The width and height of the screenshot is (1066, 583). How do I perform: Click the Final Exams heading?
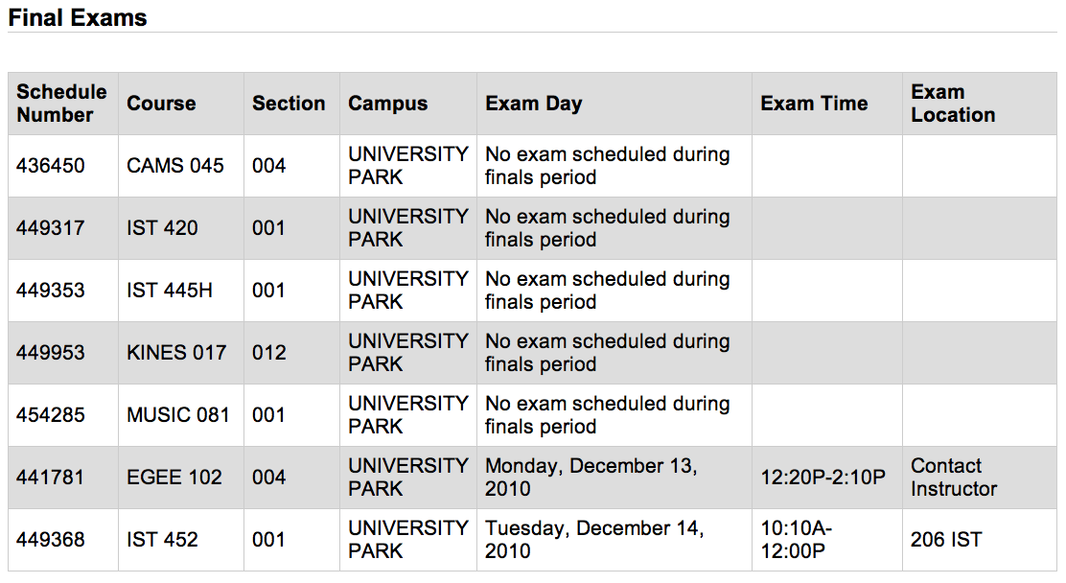(x=78, y=17)
